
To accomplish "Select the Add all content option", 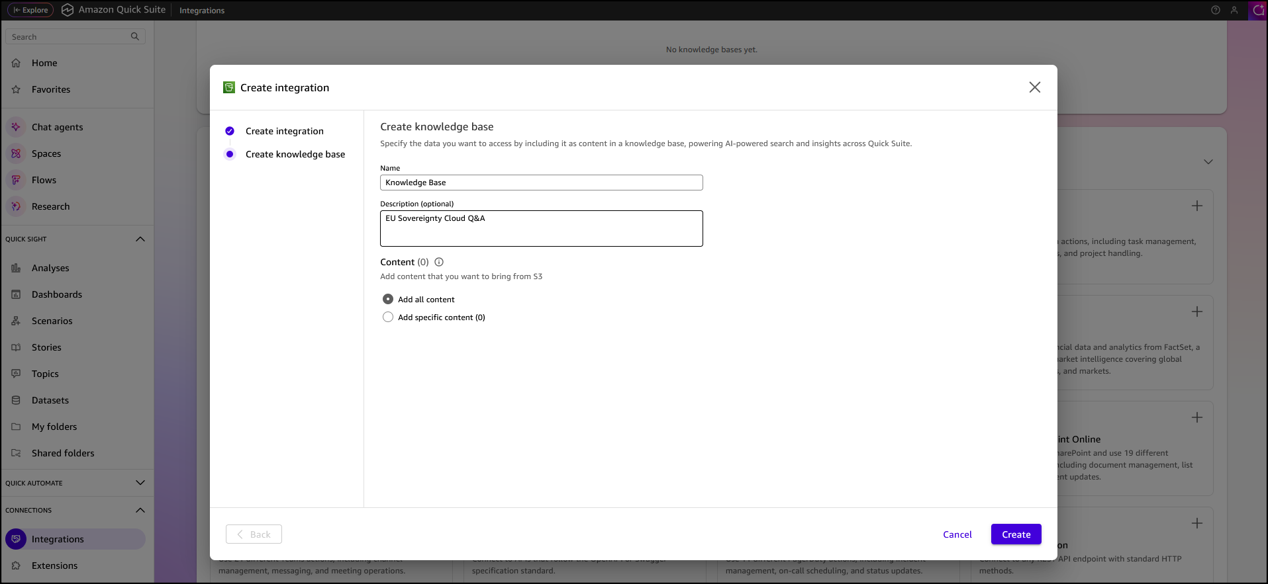I will click(388, 300).
